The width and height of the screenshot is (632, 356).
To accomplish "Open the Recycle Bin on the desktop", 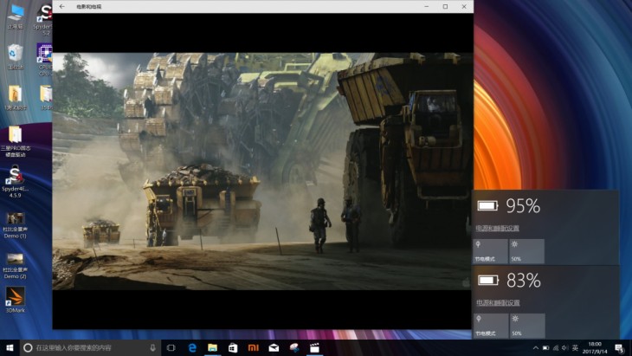I will [16, 54].
